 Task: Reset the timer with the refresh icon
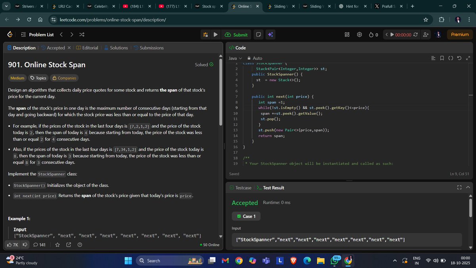415,35
